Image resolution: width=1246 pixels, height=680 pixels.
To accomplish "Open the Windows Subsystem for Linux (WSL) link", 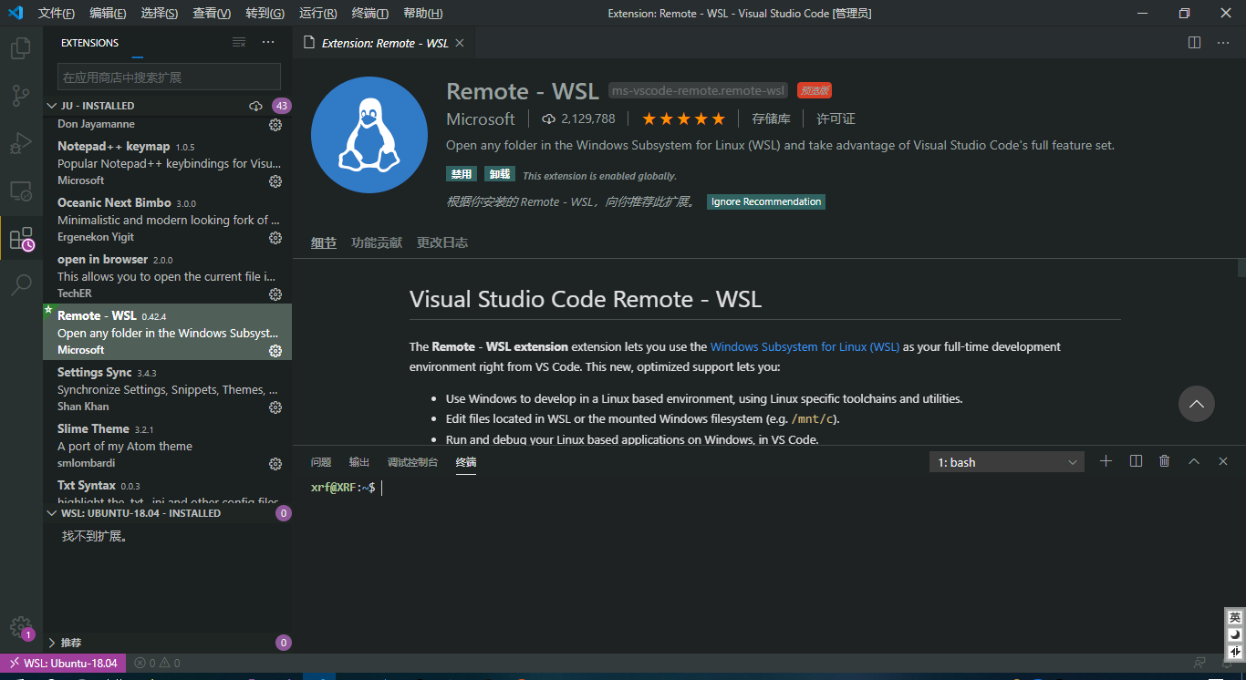I will click(x=805, y=346).
